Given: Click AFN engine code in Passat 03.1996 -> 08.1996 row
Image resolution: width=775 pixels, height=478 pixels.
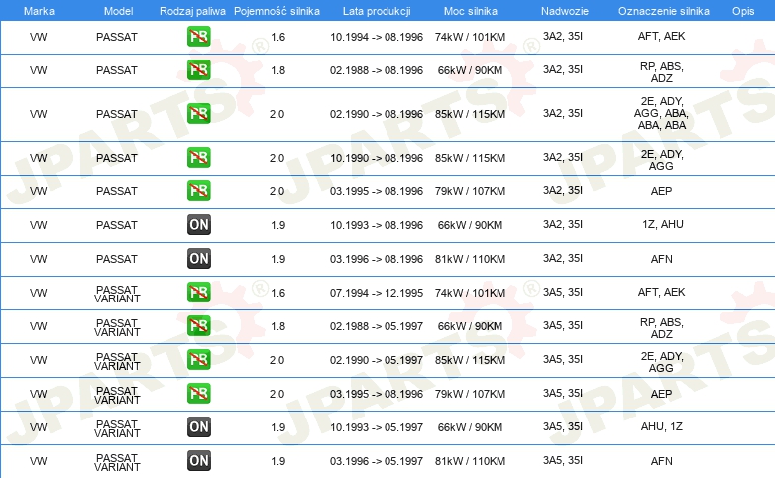Looking at the screenshot, I should pos(661,259).
